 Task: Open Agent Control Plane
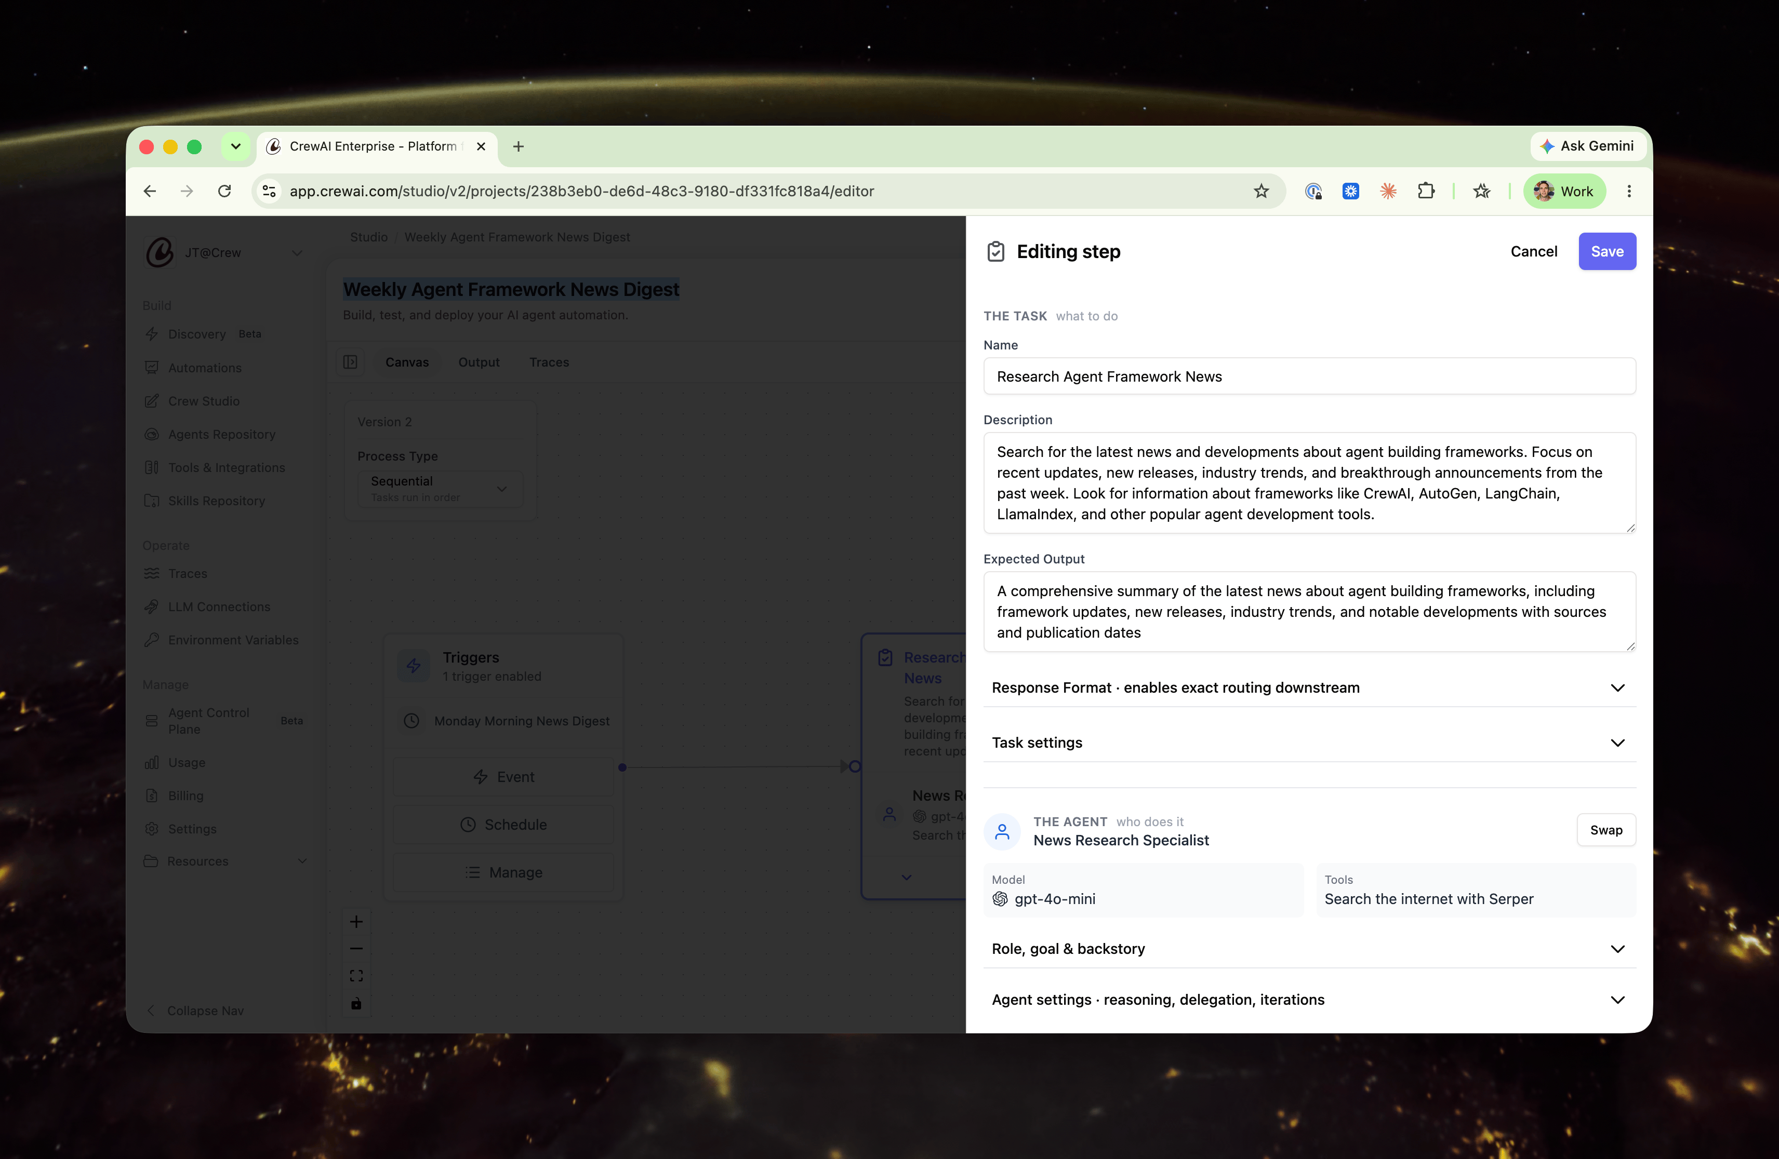pyautogui.click(x=208, y=720)
